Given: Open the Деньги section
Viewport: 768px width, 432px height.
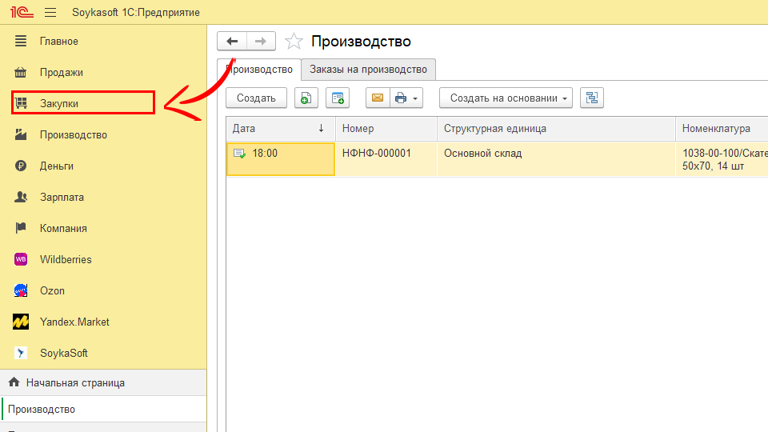Looking at the screenshot, I should pyautogui.click(x=56, y=166).
